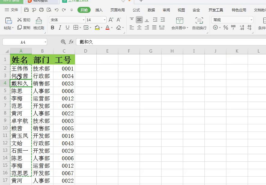Viewport: 266px width, 185px height.
Task: Switch to 页面布局 tab
Action: (x=118, y=10)
